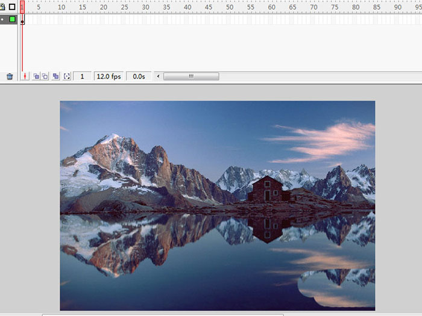Click frame 20 on the timeline ruler
The width and height of the screenshot is (422, 316).
[102, 7]
